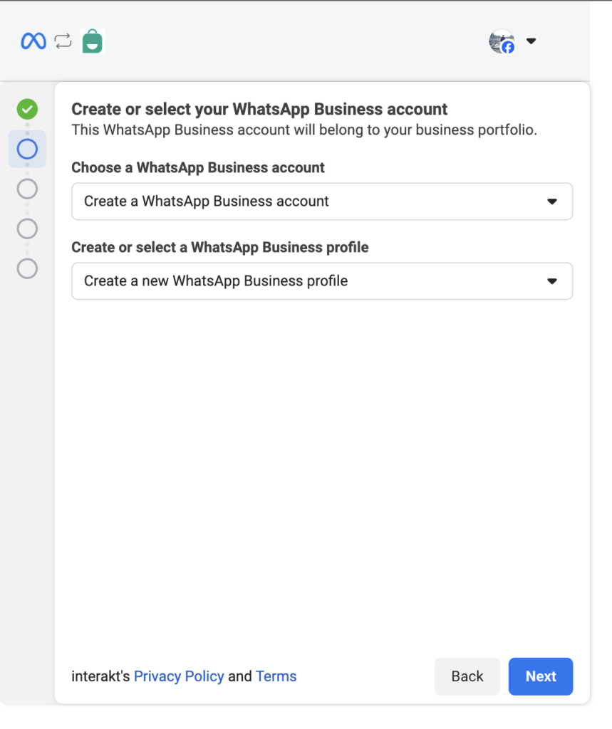Expand the account menu caret beside avatar

pos(531,41)
